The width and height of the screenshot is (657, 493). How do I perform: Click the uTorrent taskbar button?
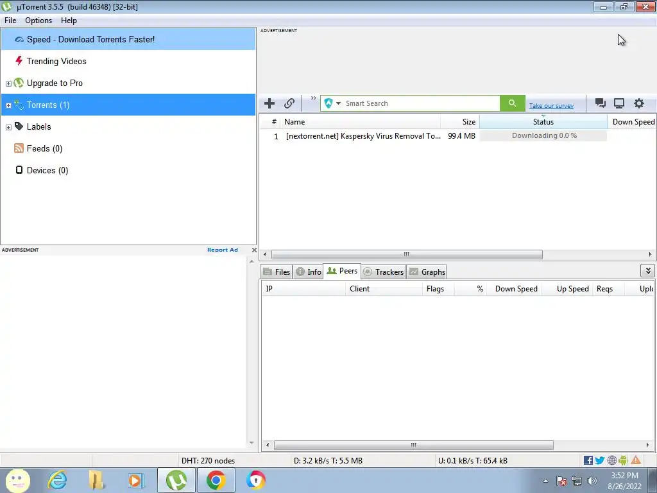[176, 480]
